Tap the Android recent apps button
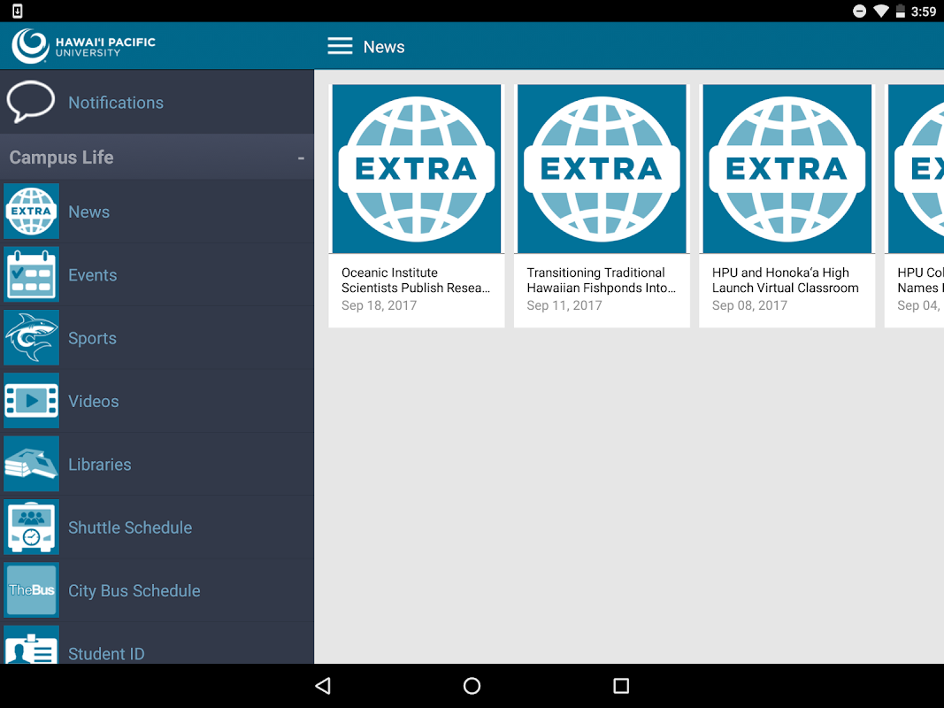The image size is (944, 708). [621, 686]
